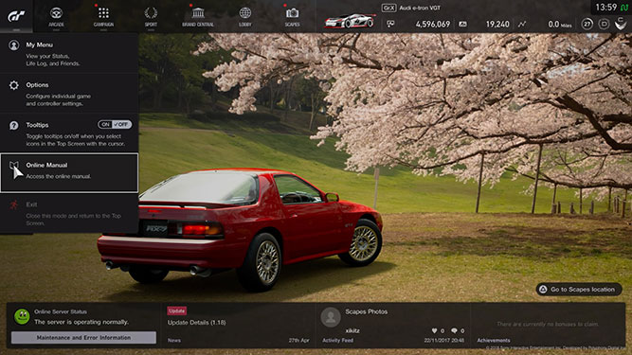Click the 19,240 mileage points value

[x=497, y=25]
